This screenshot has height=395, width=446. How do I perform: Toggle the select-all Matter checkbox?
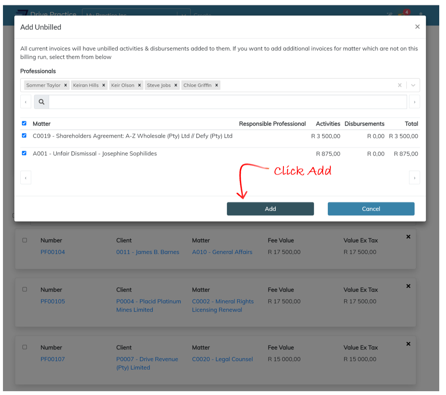pyautogui.click(x=24, y=123)
